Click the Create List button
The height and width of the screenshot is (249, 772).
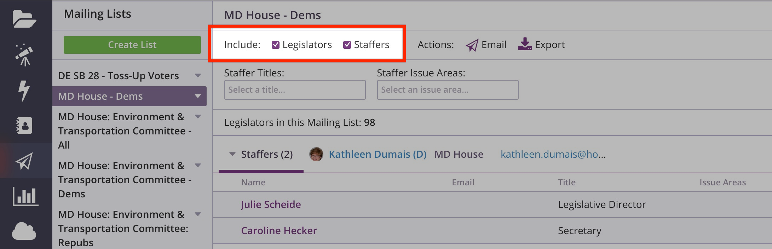click(132, 45)
